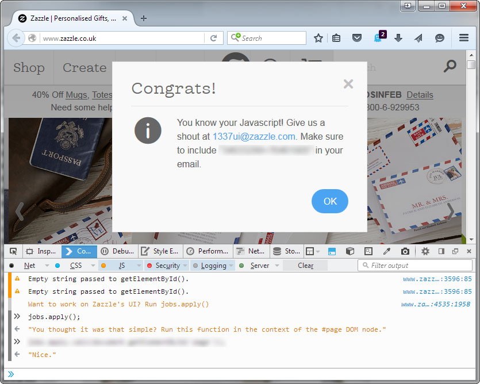Expand the Logging filter dropdown arrow
Screen dimensions: 480x384
click(231, 266)
